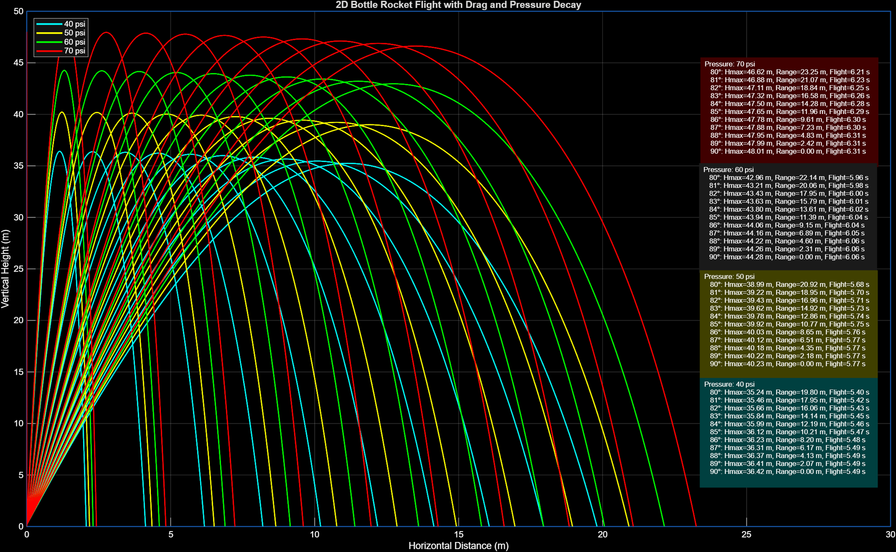Click the y-axis tick label '20'
This screenshot has width=896, height=552.
(x=18, y=321)
